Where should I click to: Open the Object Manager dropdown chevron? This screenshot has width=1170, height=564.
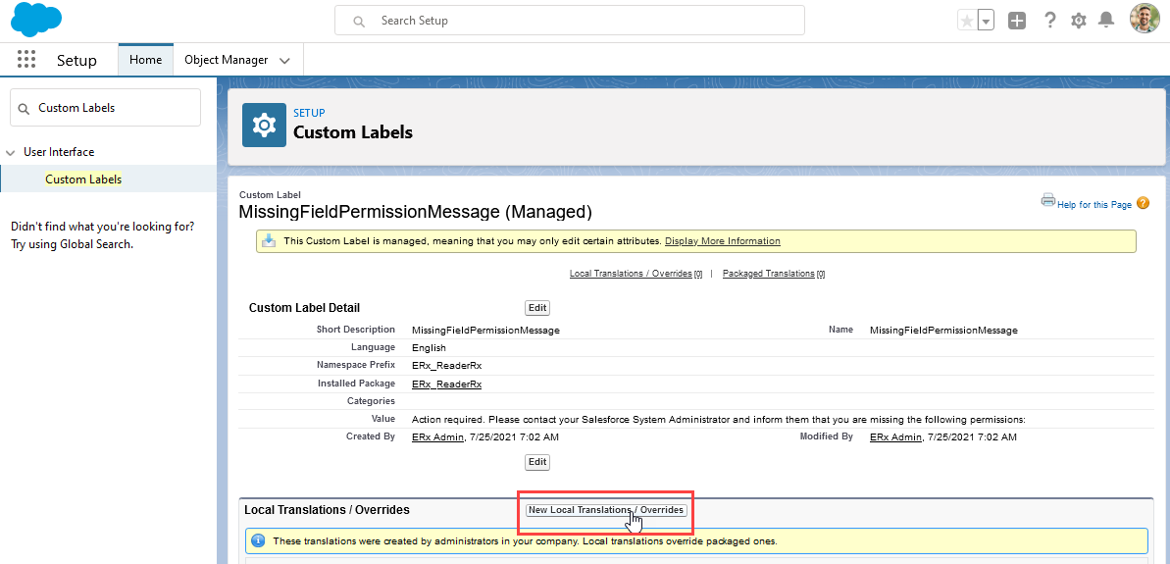coord(284,61)
